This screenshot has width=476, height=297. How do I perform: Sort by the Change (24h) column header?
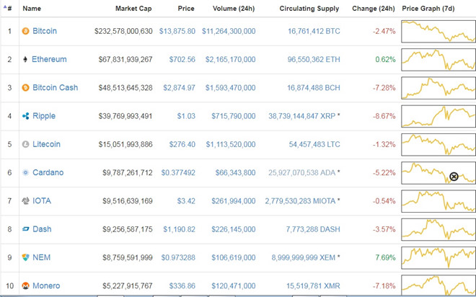[373, 9]
